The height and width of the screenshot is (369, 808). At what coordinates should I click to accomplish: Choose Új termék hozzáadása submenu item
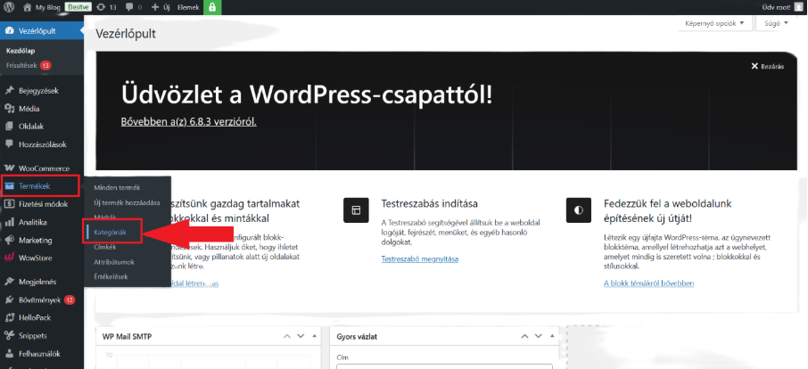pyautogui.click(x=127, y=202)
